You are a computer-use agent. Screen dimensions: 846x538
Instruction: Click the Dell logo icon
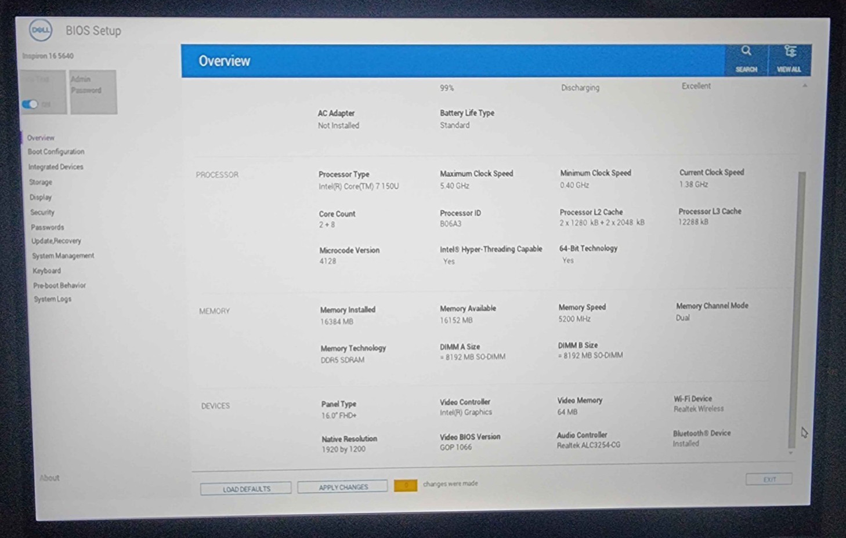pos(40,30)
